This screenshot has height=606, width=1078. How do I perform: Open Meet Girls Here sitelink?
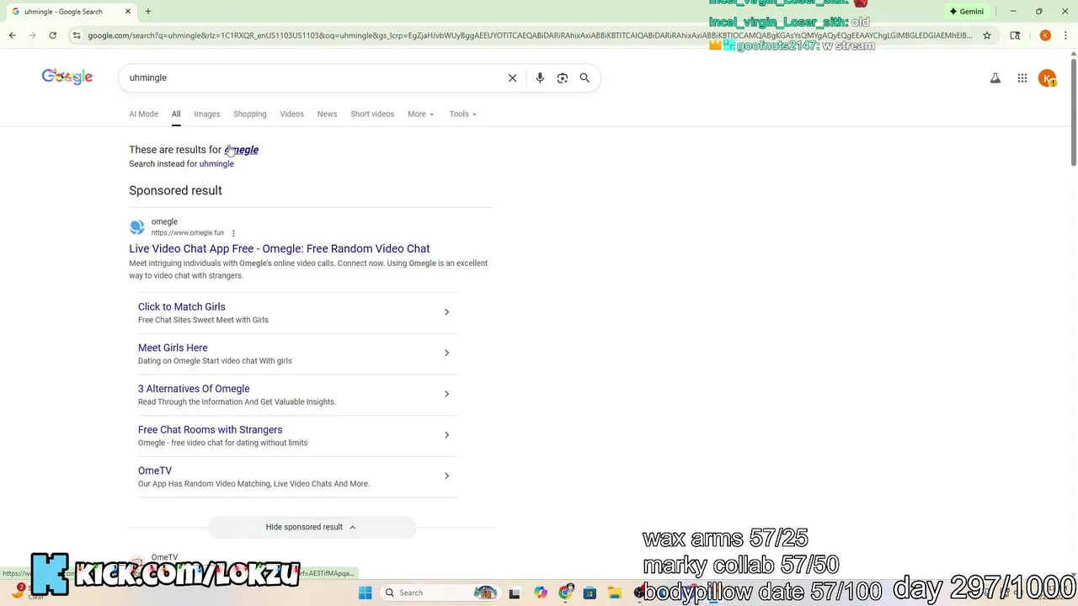click(x=173, y=348)
